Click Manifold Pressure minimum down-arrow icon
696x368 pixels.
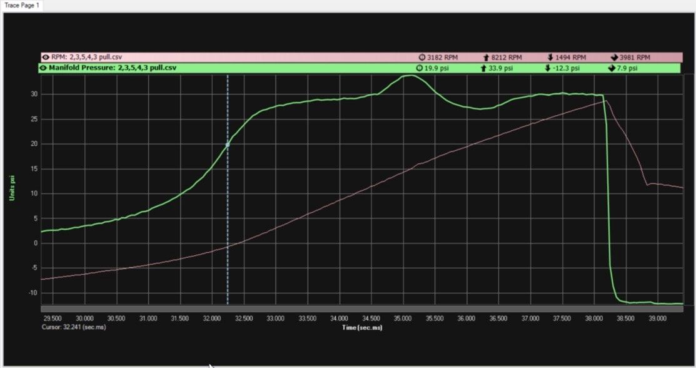tap(547, 68)
